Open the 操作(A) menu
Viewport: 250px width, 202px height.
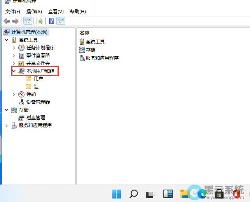point(34,12)
